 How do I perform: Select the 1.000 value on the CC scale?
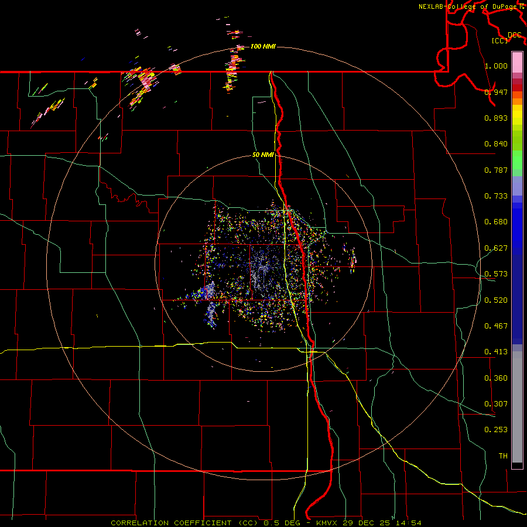tap(496, 66)
